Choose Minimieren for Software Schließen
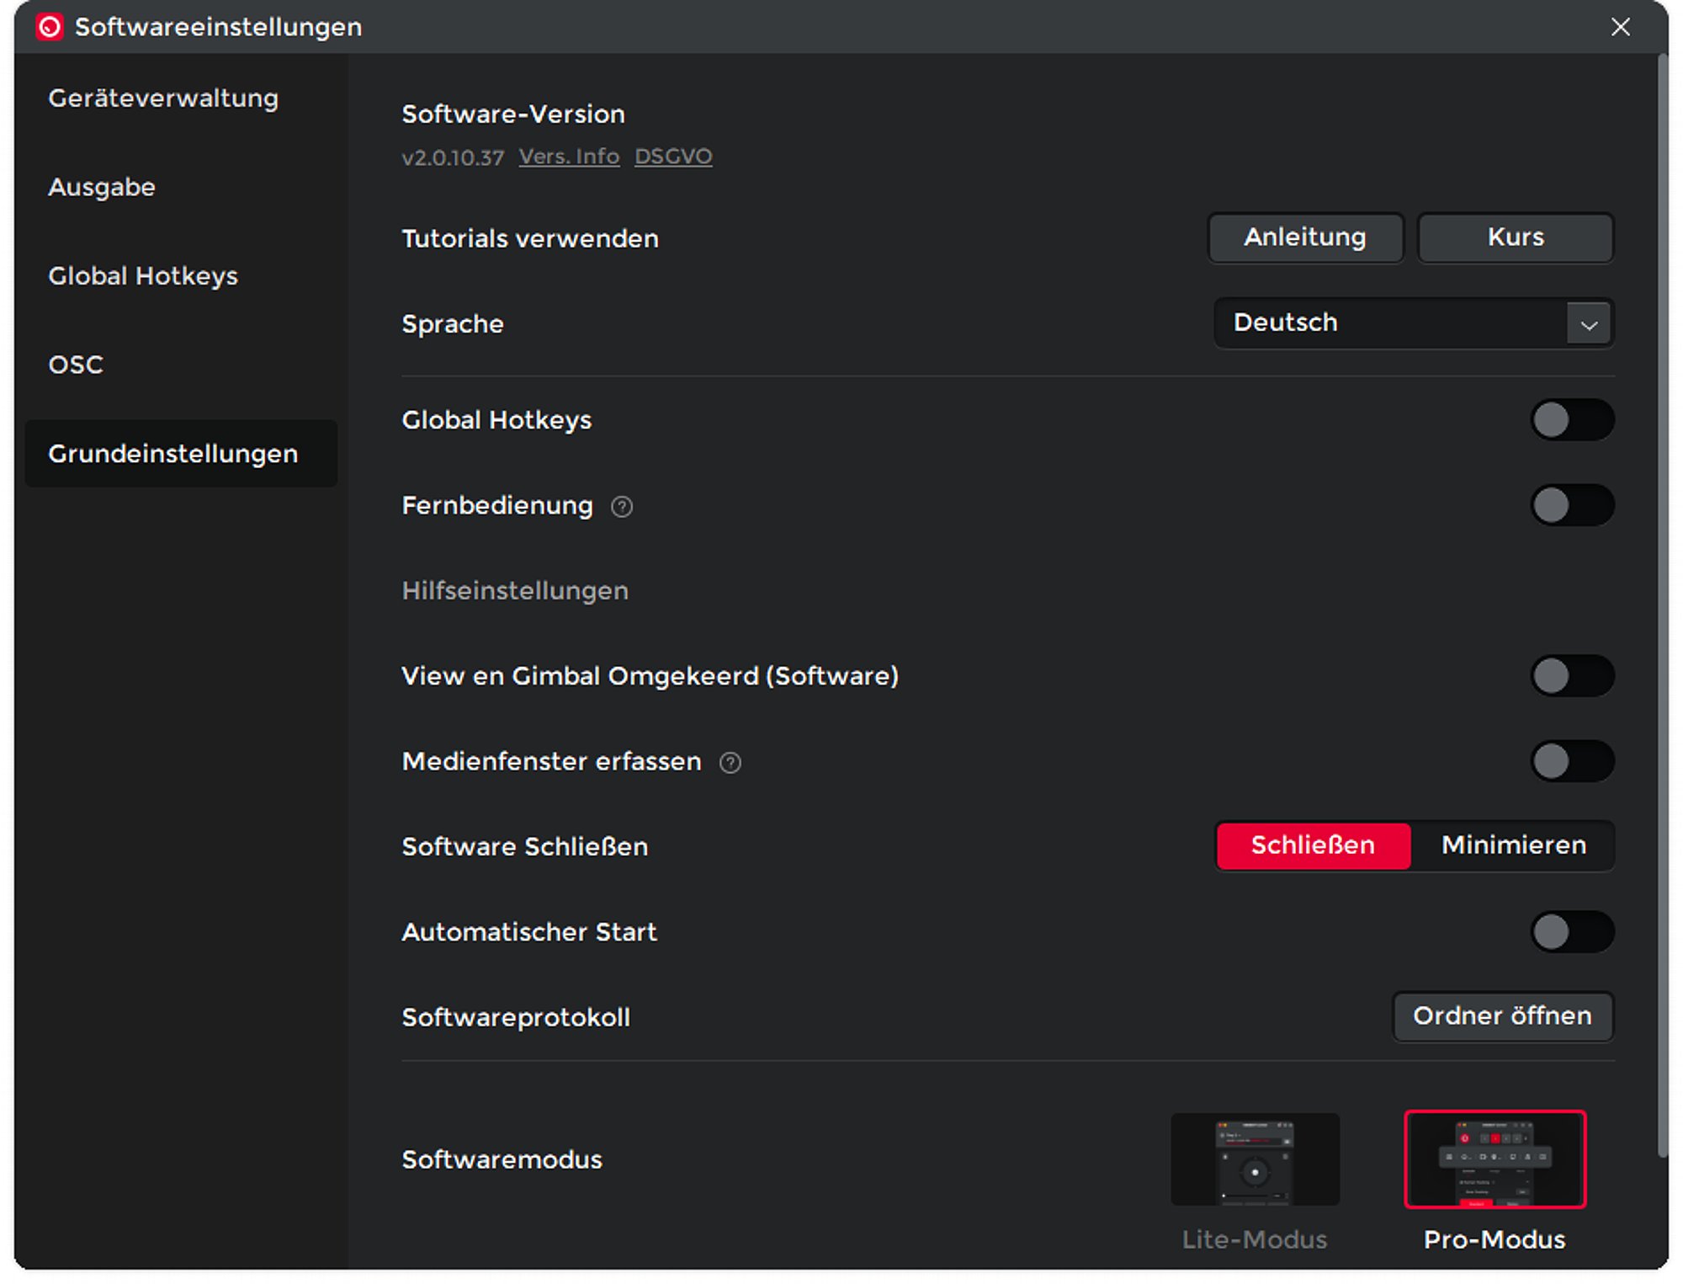The image size is (1683, 1284). 1513,845
